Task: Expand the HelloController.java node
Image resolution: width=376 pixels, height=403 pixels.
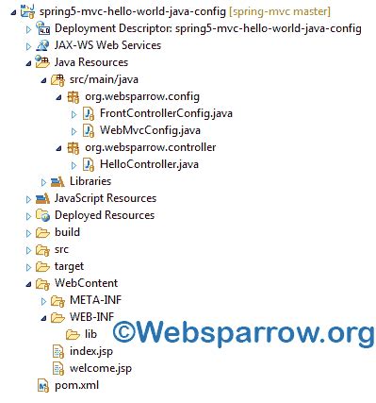Action: 74,165
